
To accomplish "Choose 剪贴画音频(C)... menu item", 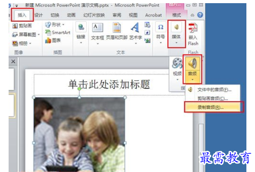I will click(213, 98).
